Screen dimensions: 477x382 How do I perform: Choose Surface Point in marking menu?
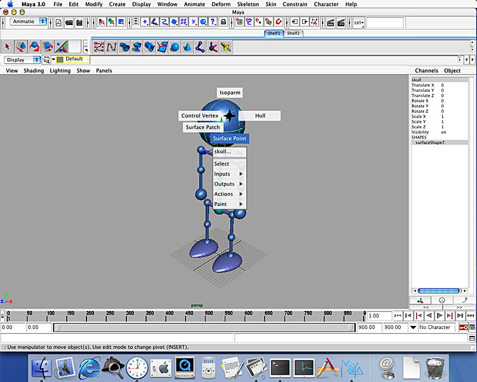tap(230, 138)
